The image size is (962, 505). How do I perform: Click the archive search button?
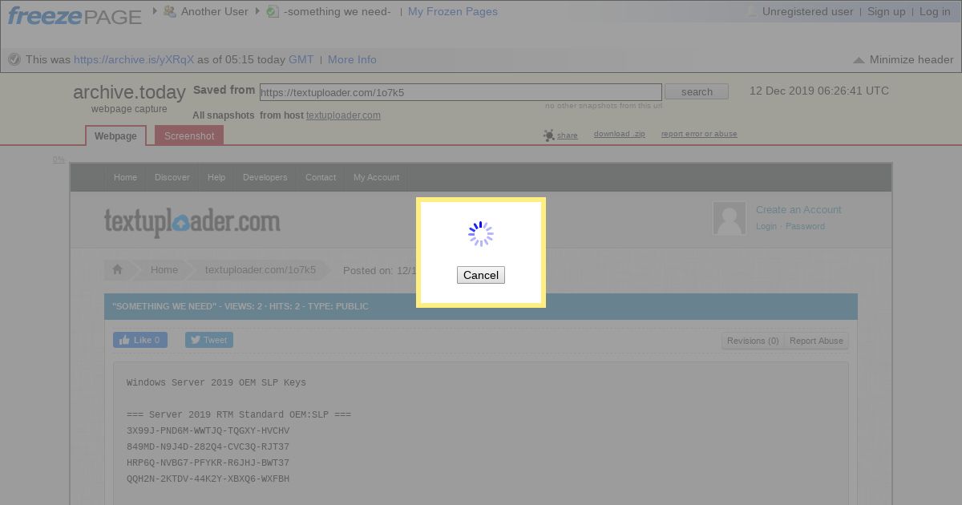pyautogui.click(x=697, y=92)
